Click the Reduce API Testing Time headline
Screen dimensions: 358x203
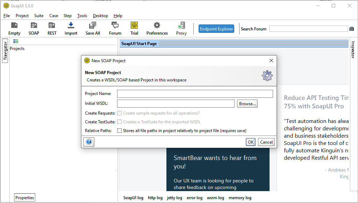[316, 102]
